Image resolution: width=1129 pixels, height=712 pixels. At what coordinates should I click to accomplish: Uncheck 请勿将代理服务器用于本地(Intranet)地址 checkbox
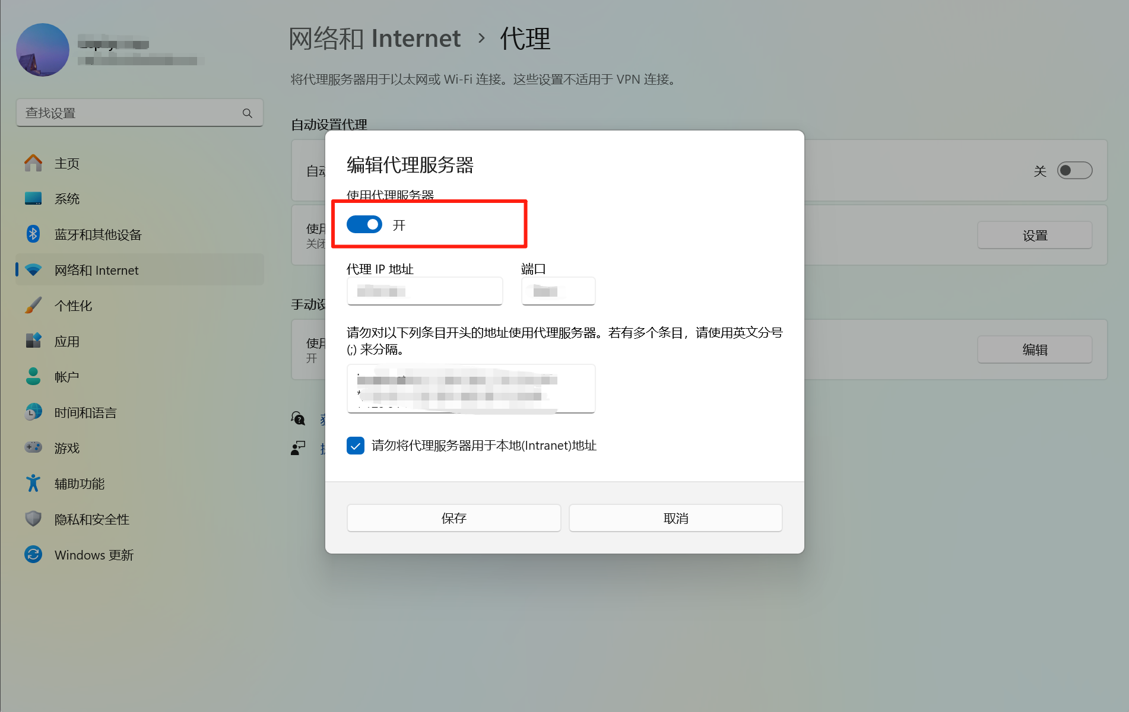point(356,446)
